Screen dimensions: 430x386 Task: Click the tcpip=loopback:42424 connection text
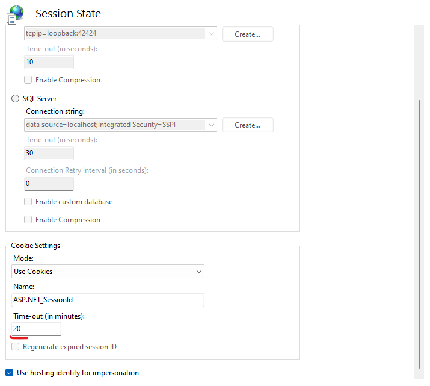click(61, 33)
